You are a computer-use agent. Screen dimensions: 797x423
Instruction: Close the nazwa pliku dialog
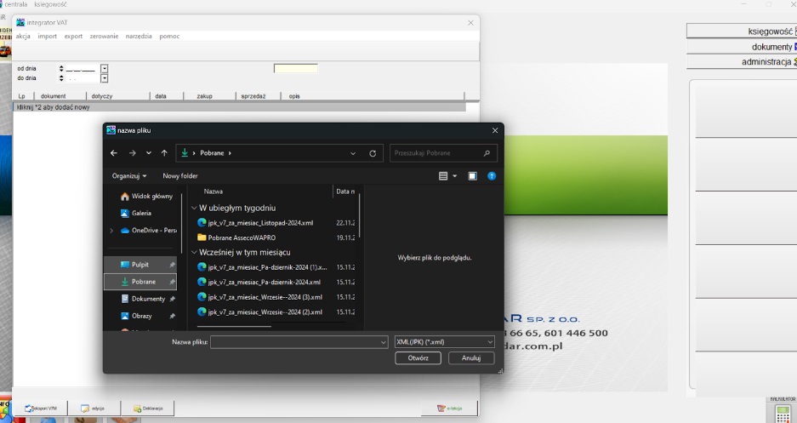coord(495,131)
